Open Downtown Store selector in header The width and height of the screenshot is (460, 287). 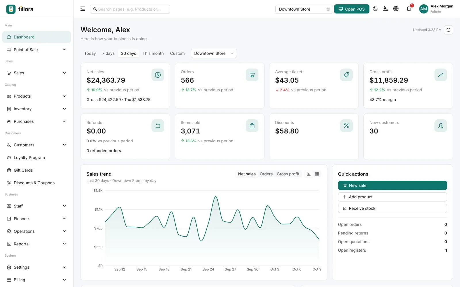(x=304, y=9)
